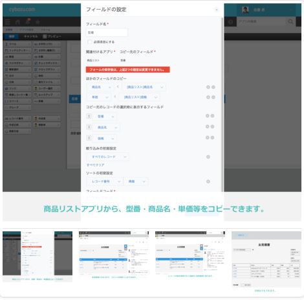Click the drag handle icon beside the 商品名 display field
Viewport: 304px width, 300px height.
(x=89, y=127)
